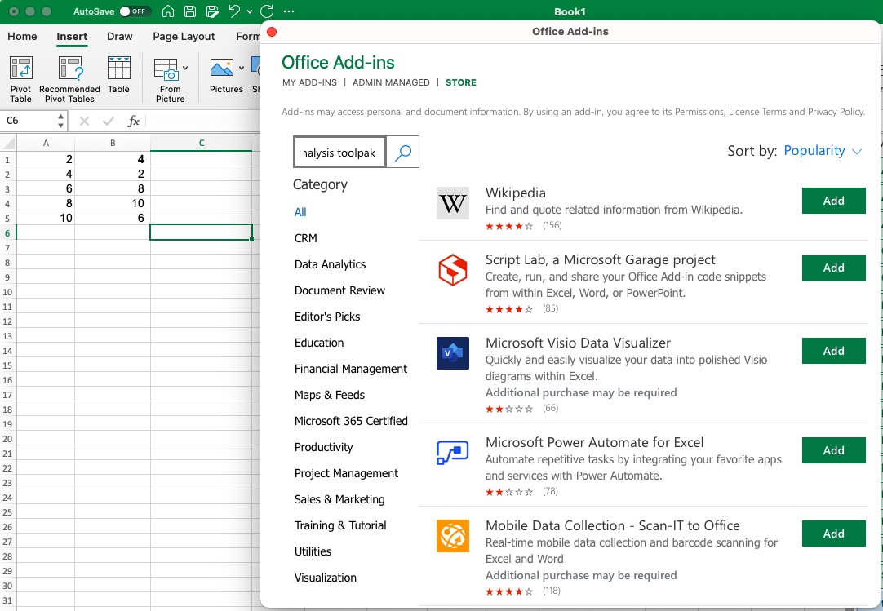Click the Microsoft Visio Data Visualizer icon
This screenshot has height=611, width=883.
(x=453, y=353)
